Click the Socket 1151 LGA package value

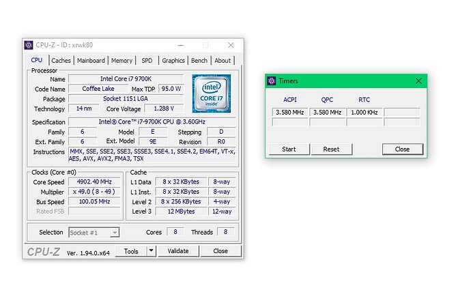(x=126, y=99)
